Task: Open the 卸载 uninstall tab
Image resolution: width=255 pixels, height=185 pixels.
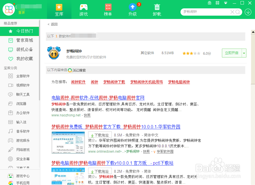Action: tap(157, 10)
